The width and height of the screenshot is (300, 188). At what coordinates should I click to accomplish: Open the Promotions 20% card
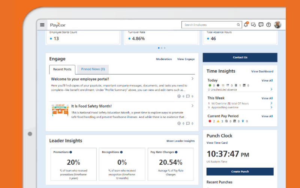click(x=73, y=164)
